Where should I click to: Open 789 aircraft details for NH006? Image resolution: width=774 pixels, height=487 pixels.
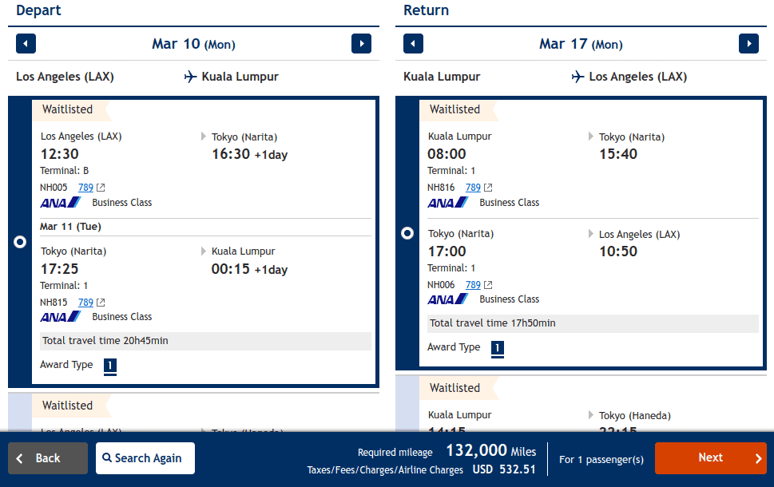[x=473, y=285]
